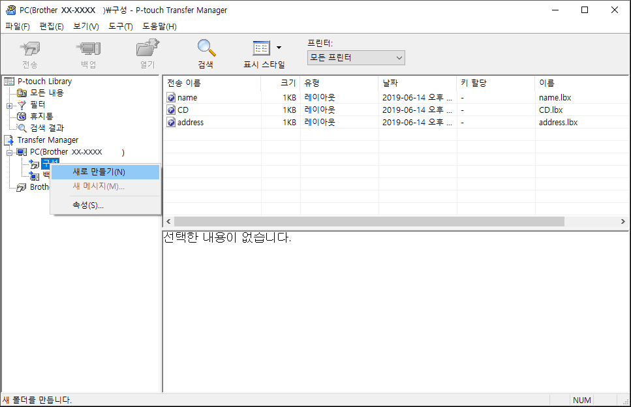Sort by 날짜 column header

418,83
